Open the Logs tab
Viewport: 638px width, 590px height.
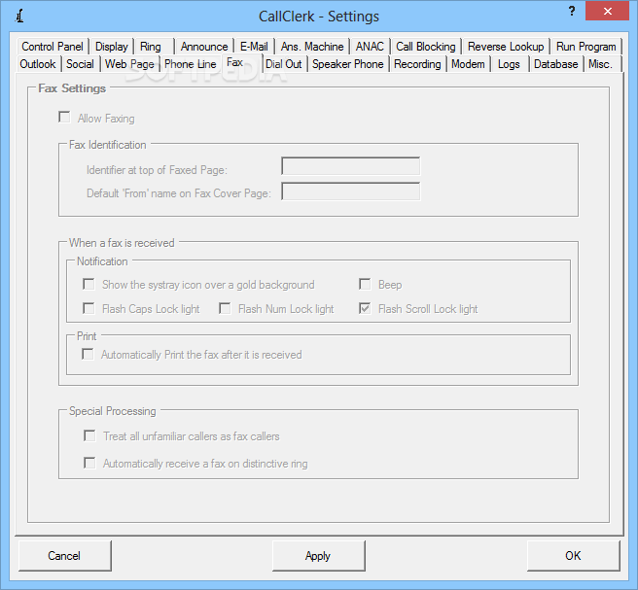509,64
